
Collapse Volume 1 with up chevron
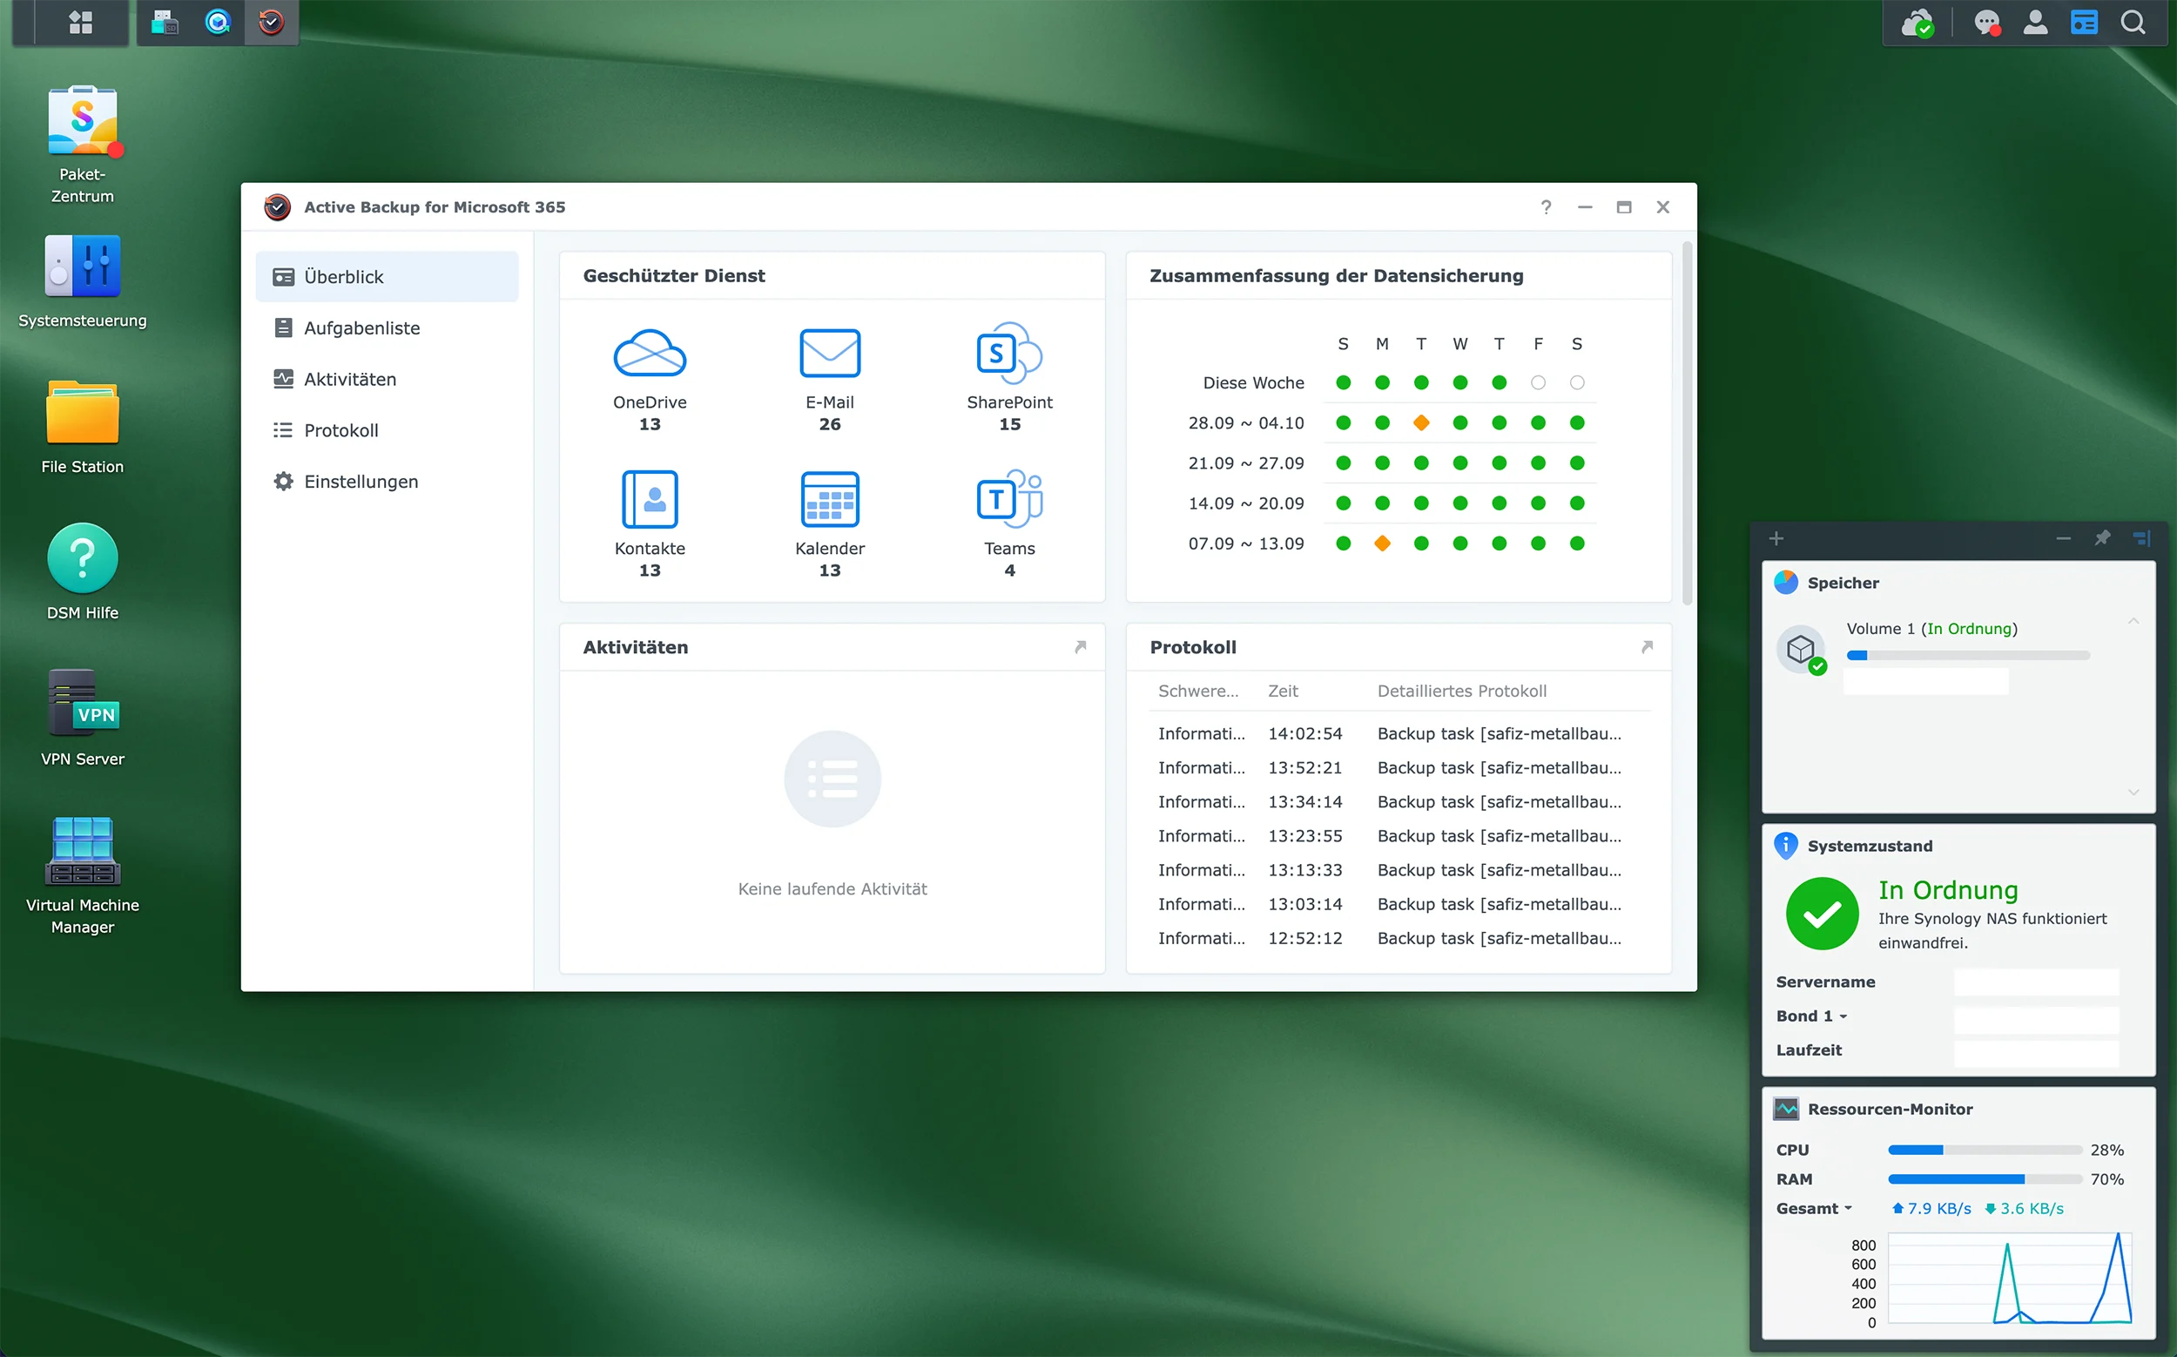click(2133, 621)
